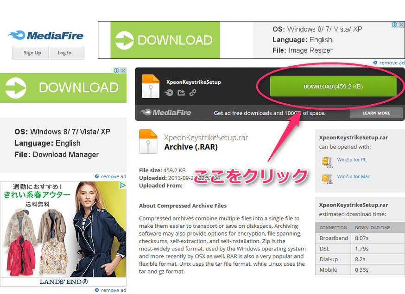Select the 1.79s download time cell
The height and width of the screenshot is (294, 405).
361,249
